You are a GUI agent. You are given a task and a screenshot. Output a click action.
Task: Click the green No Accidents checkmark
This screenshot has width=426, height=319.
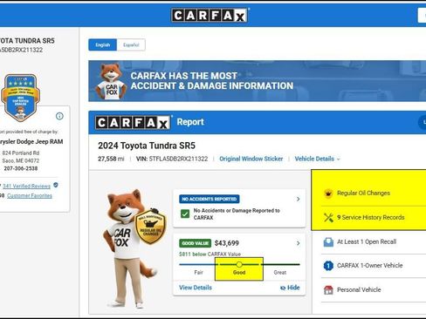coord(185,214)
